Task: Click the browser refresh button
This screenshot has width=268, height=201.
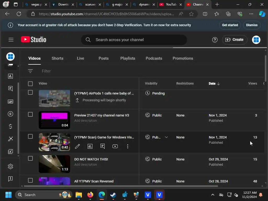Action: (19, 14)
